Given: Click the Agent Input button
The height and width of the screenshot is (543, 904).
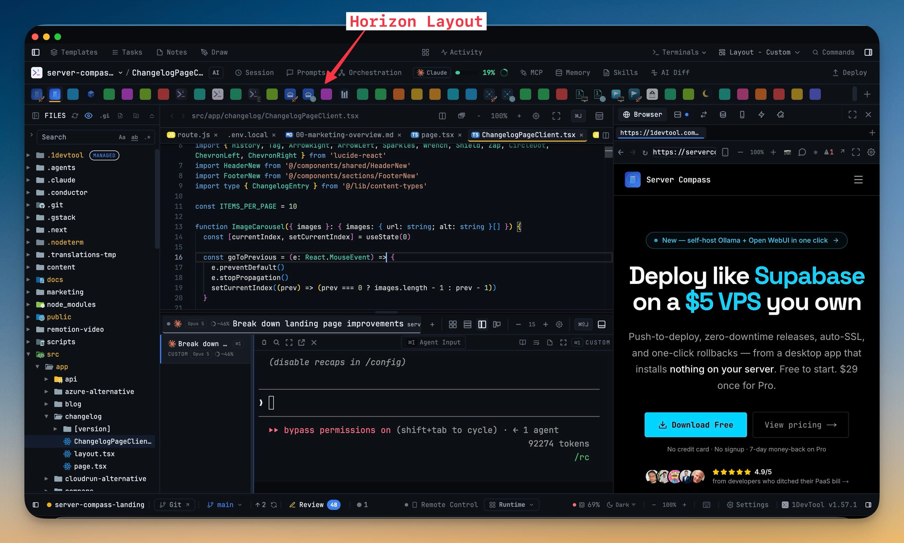Looking at the screenshot, I should [434, 342].
